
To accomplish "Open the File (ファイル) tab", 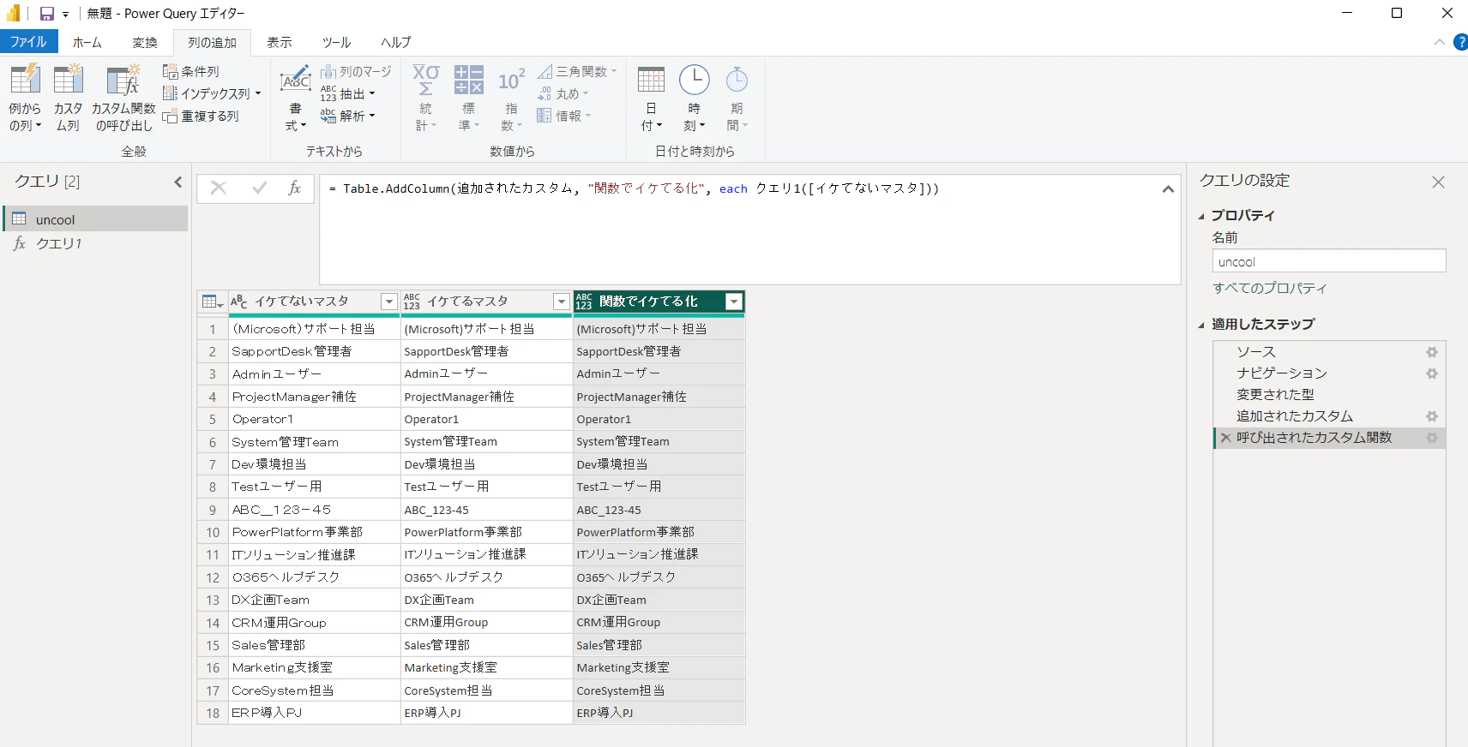I will pos(28,41).
